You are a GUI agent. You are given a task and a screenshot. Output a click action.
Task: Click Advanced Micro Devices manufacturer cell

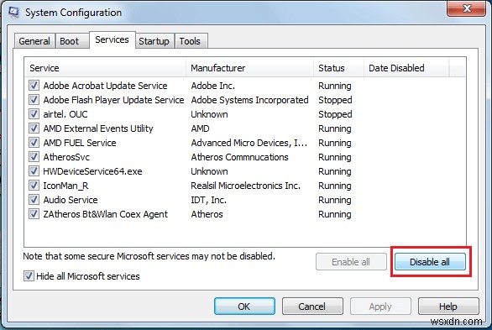point(249,143)
